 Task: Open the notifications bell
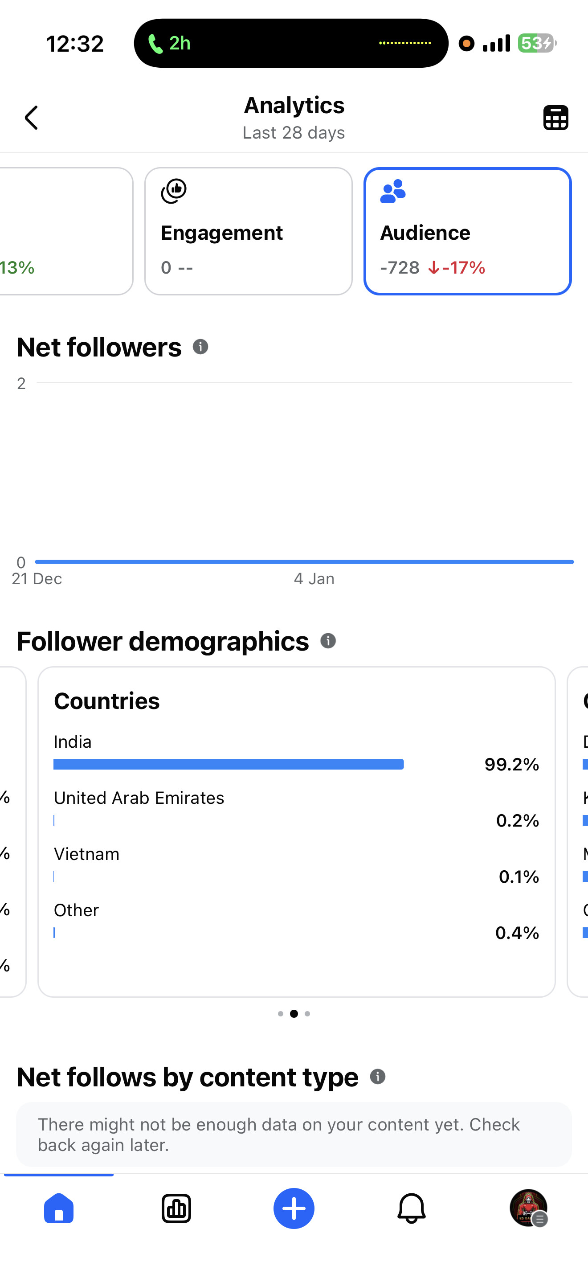(411, 1208)
